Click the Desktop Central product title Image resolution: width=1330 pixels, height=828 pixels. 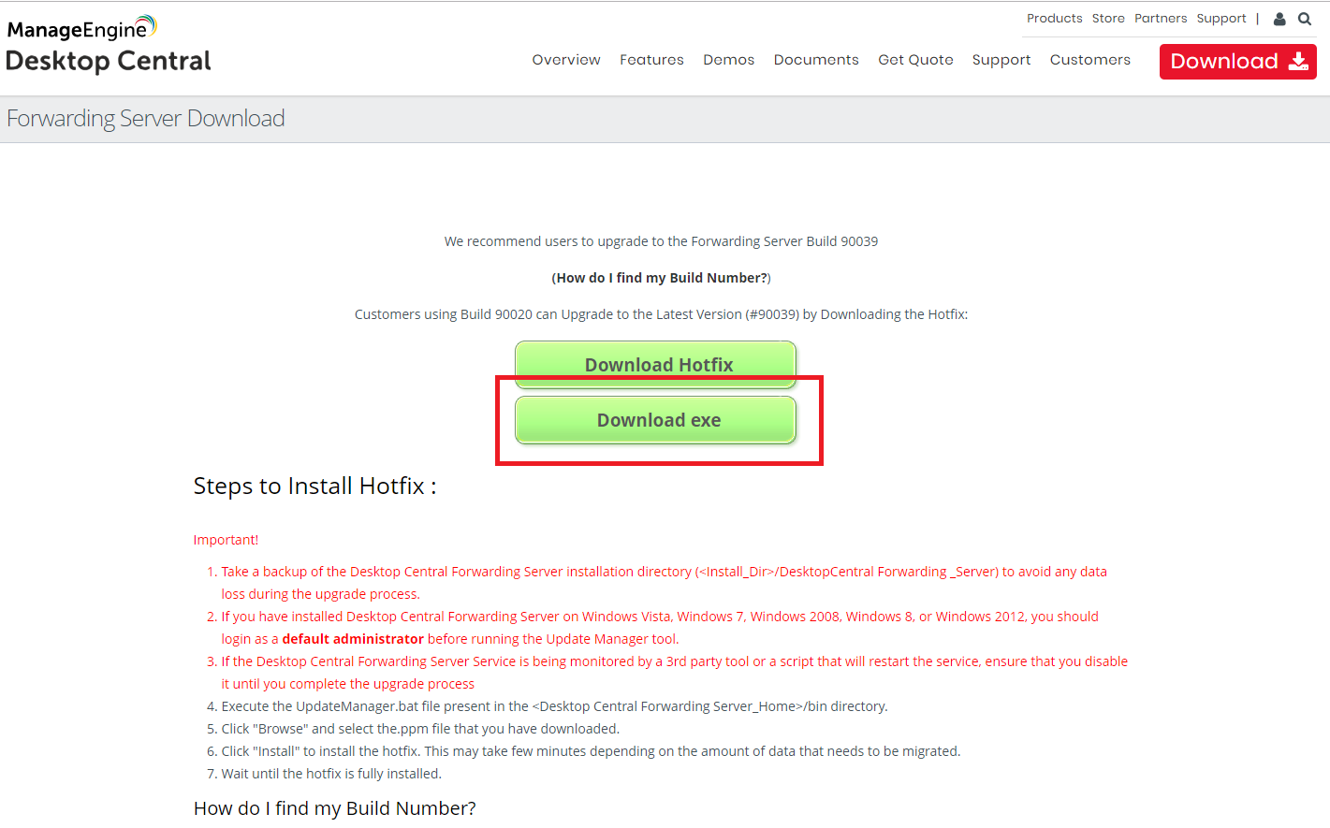(109, 62)
